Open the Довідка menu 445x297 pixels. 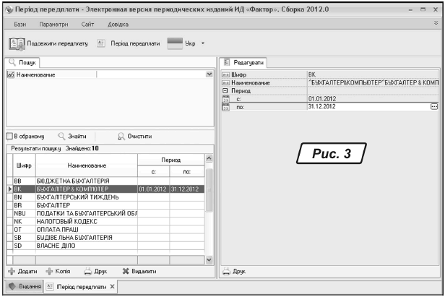pos(118,24)
